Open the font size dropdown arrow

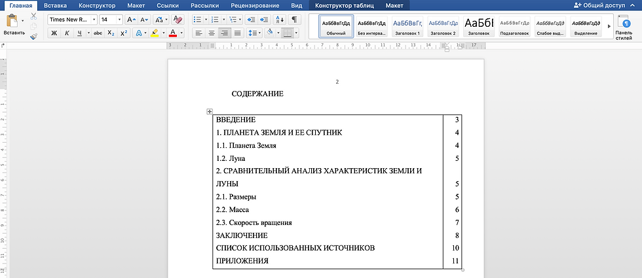(119, 20)
